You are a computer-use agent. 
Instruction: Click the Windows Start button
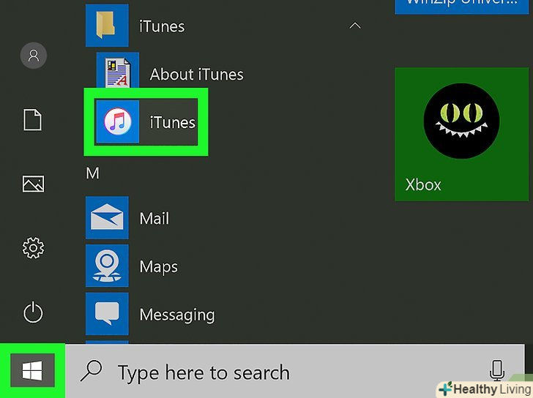[32, 370]
